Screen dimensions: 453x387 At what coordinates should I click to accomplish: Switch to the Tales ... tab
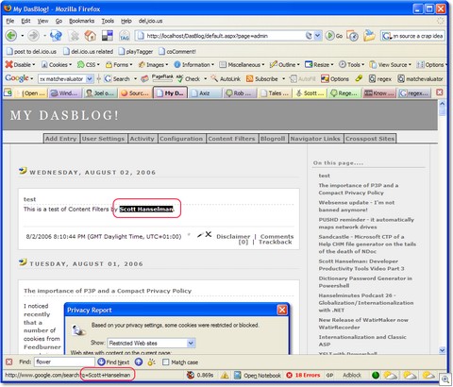(276, 93)
